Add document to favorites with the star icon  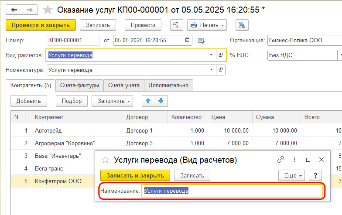point(48,10)
